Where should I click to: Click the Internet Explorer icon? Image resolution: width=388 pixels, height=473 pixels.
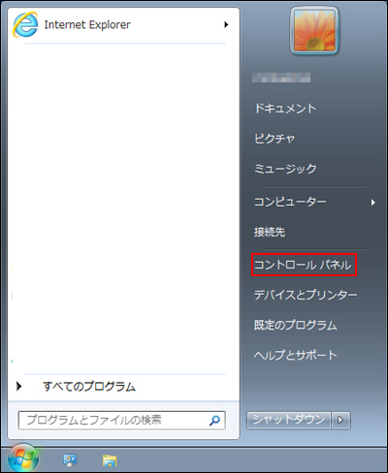25,24
